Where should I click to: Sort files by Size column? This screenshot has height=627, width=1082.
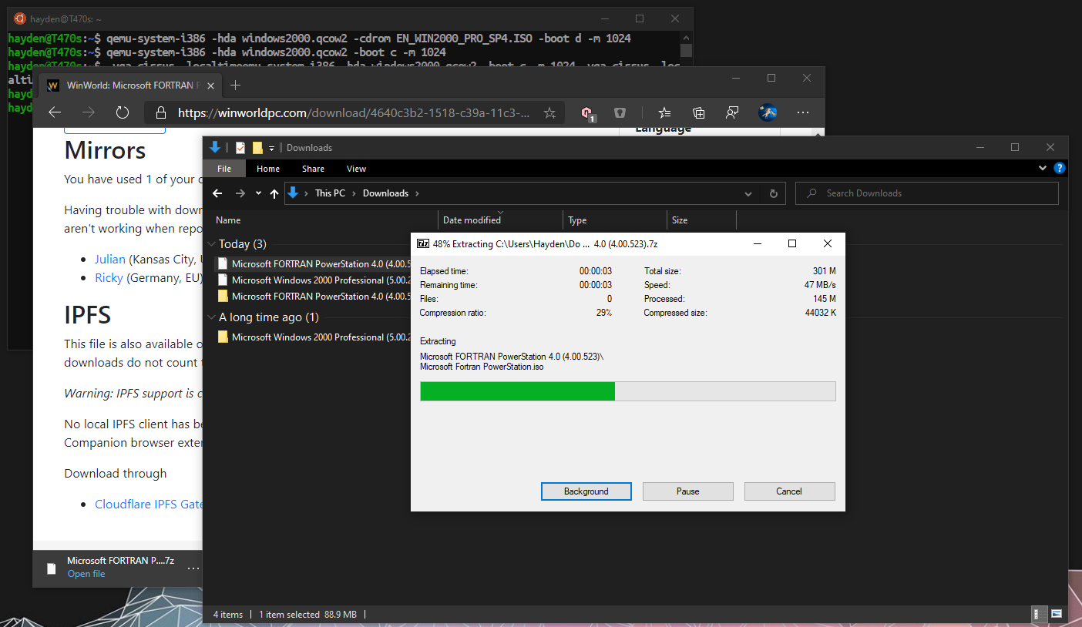tap(702, 220)
